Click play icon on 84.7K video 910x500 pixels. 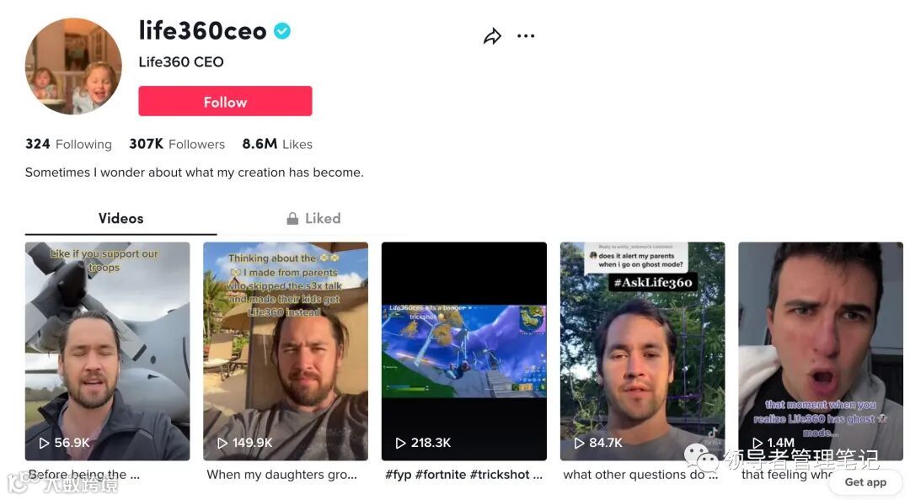pyautogui.click(x=579, y=443)
